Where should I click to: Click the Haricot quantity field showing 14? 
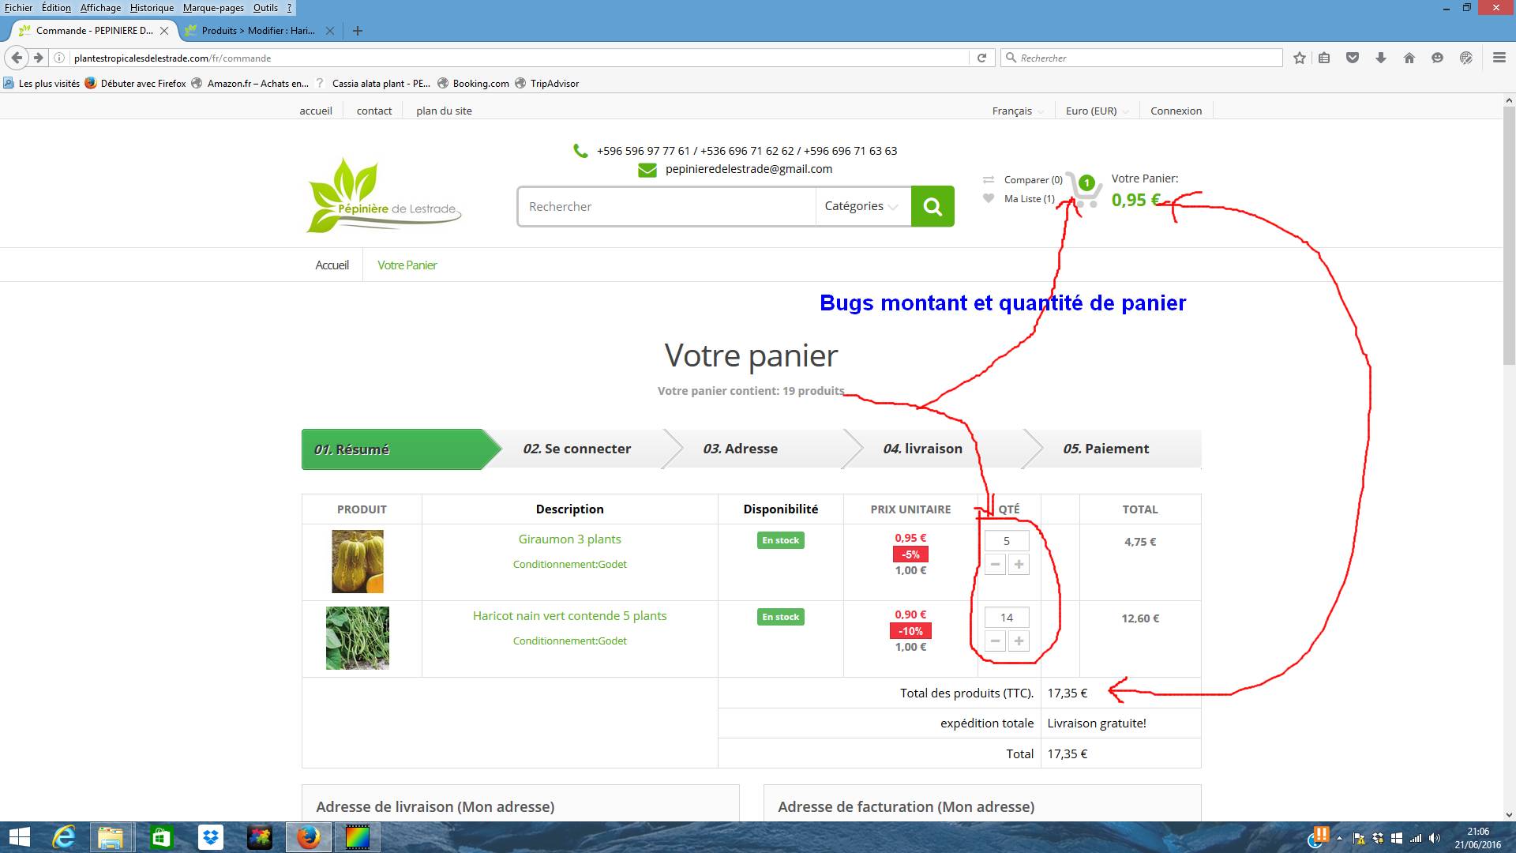coord(1007,618)
